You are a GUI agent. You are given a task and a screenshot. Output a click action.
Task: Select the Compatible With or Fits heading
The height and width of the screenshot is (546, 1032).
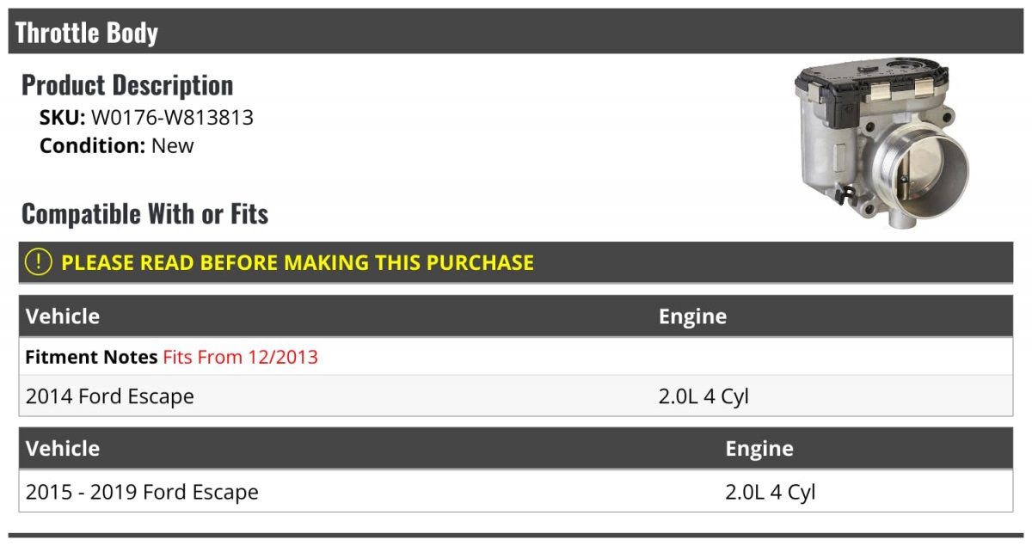144,213
